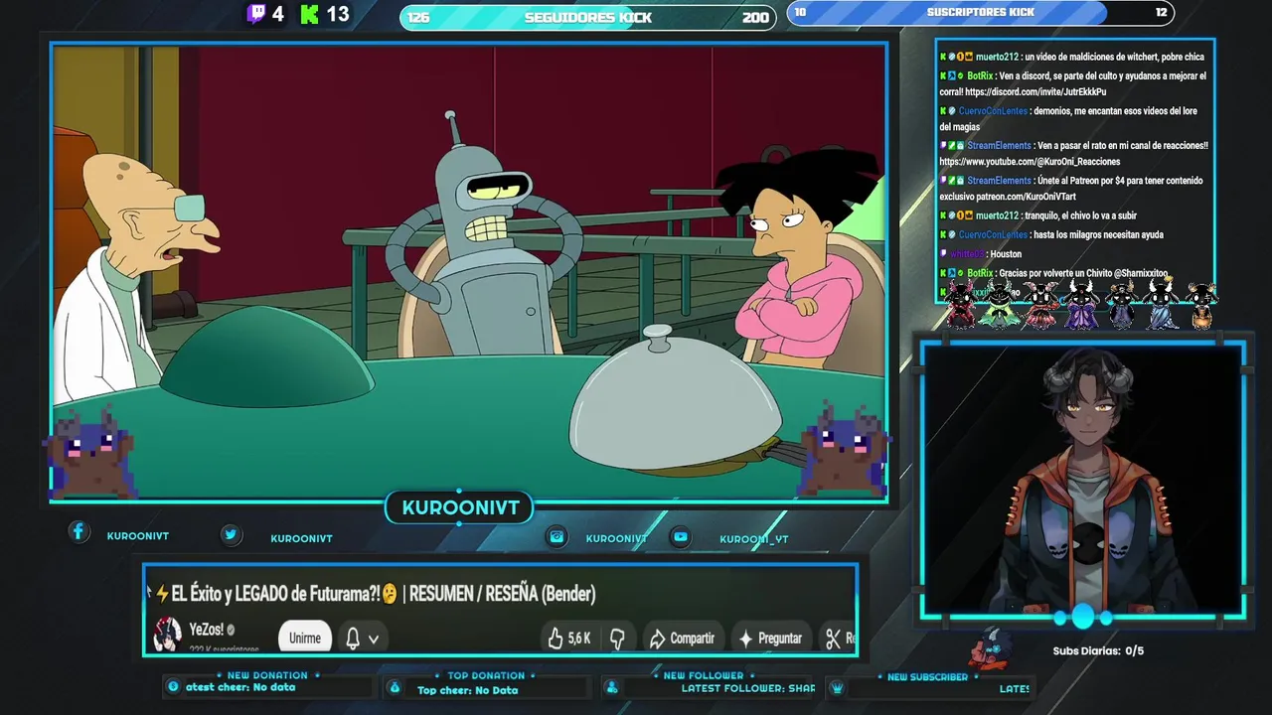This screenshot has width=1272, height=715.
Task: Click the 'LATEST FOLLOWER: SHAR' ticker text
Action: pyautogui.click(x=747, y=688)
